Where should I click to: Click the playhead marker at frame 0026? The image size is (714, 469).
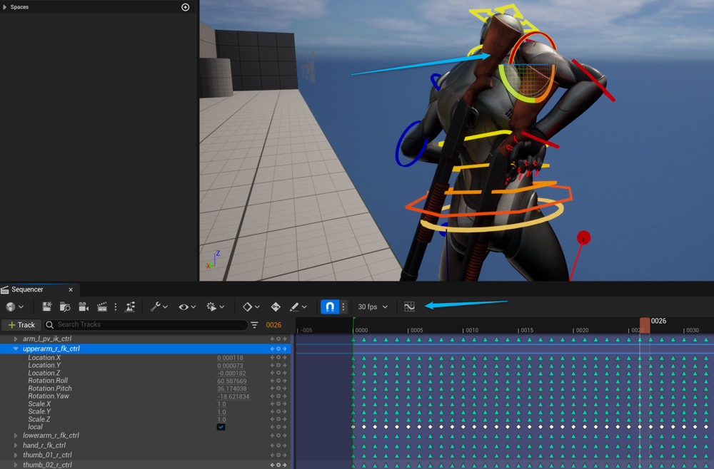click(x=645, y=324)
